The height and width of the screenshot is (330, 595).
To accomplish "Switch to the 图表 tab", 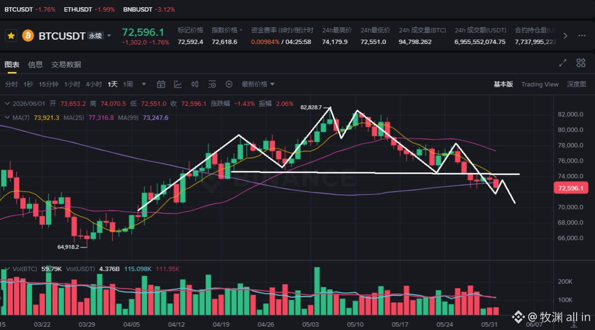I will point(12,64).
